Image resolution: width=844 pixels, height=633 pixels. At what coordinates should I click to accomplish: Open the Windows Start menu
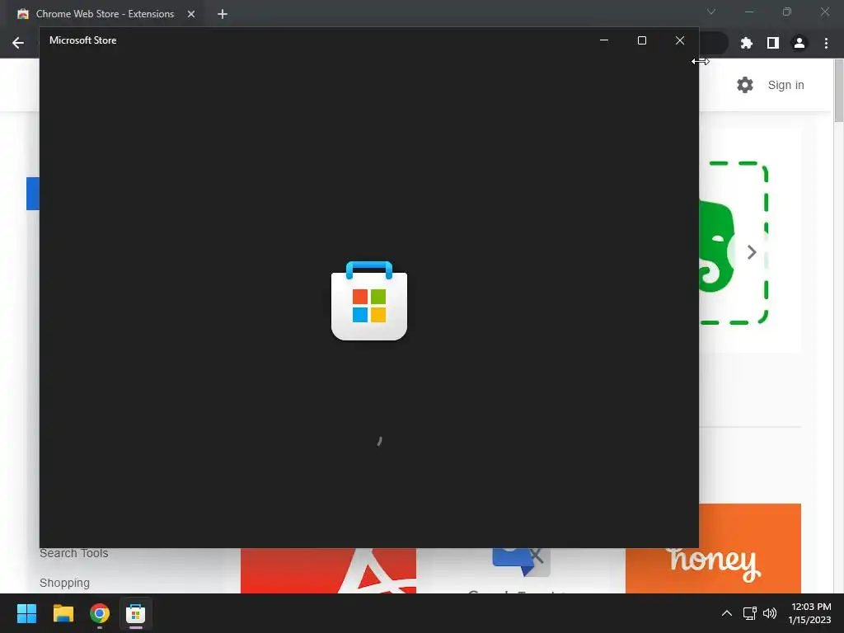pyautogui.click(x=26, y=613)
